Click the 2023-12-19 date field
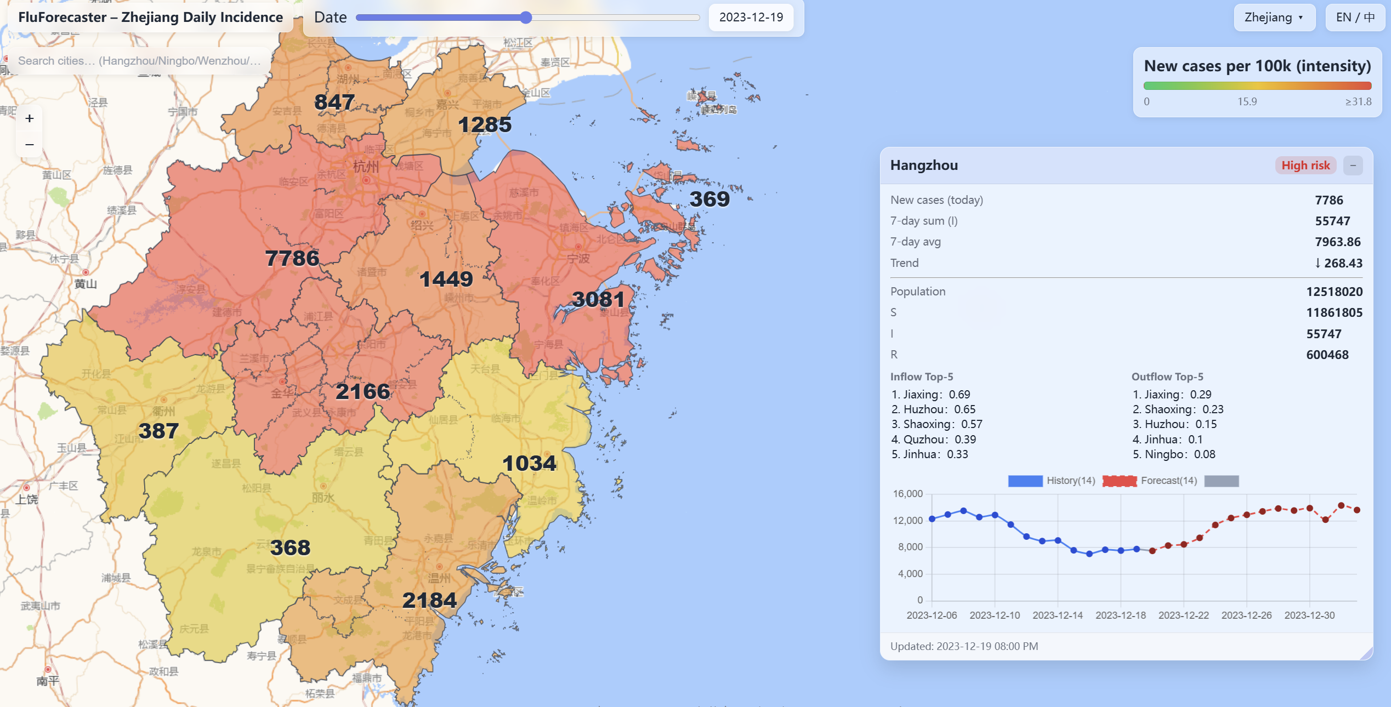The width and height of the screenshot is (1391, 707). (751, 18)
